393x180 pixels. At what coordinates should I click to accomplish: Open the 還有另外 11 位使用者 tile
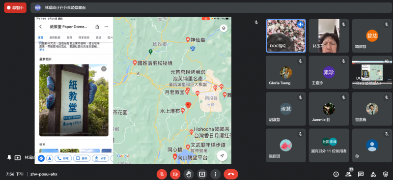pos(329,146)
